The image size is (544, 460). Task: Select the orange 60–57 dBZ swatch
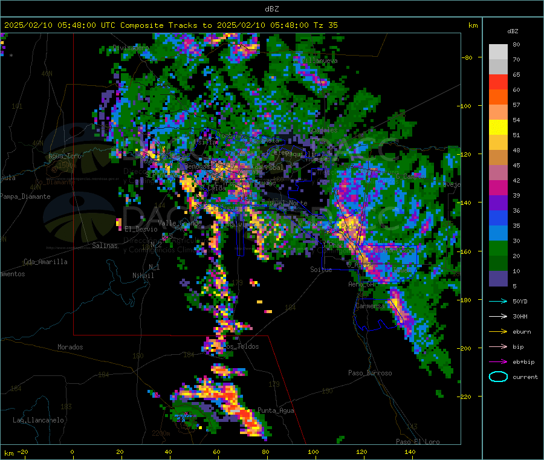pyautogui.click(x=498, y=97)
